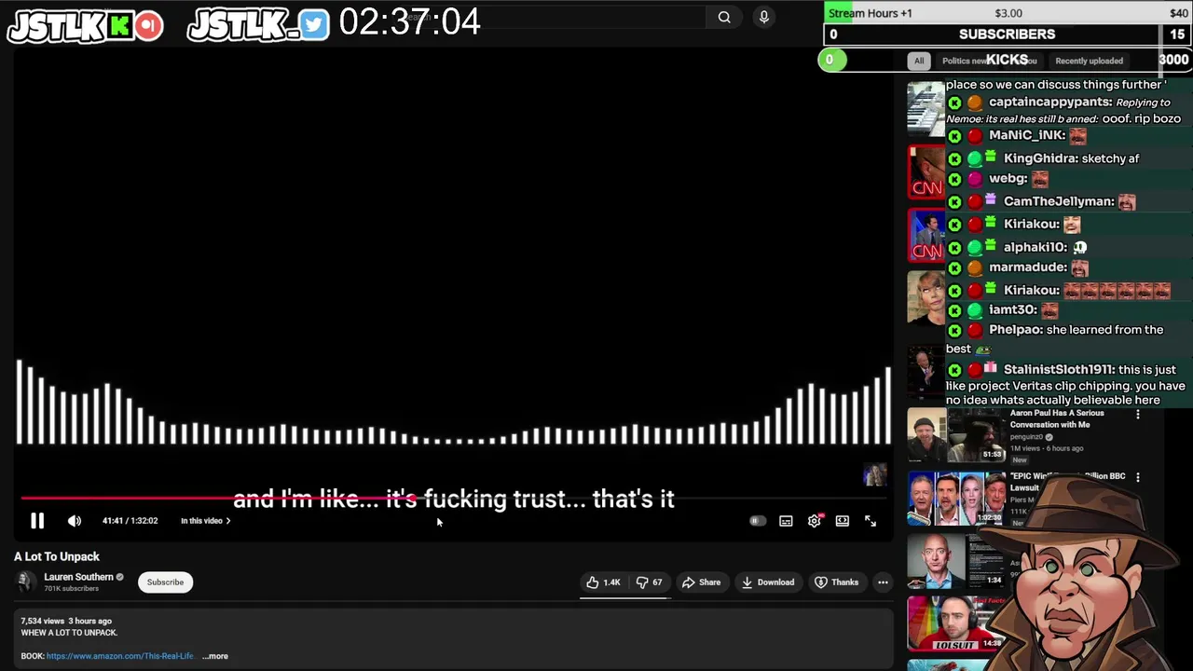The image size is (1193, 671).
Task: Like the video with thumbs-up 1.4K
Action: (x=603, y=582)
